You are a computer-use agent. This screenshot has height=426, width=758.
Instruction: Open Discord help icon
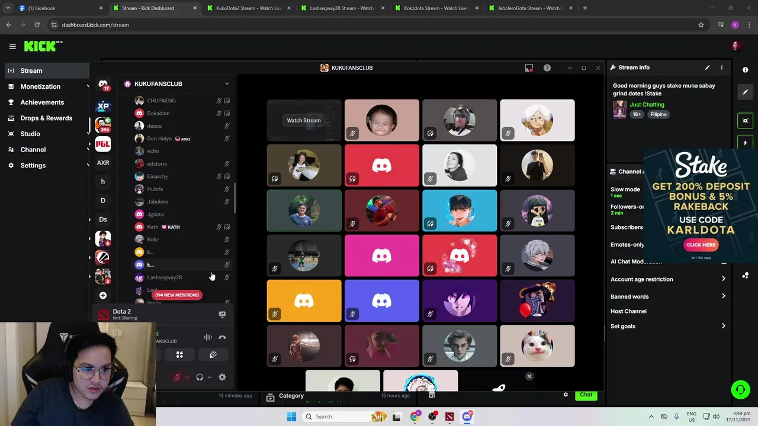[x=547, y=68]
